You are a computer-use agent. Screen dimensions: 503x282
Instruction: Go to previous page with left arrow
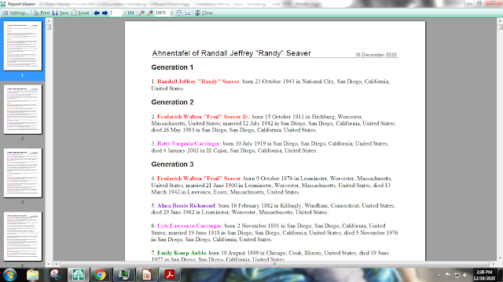tap(97, 13)
